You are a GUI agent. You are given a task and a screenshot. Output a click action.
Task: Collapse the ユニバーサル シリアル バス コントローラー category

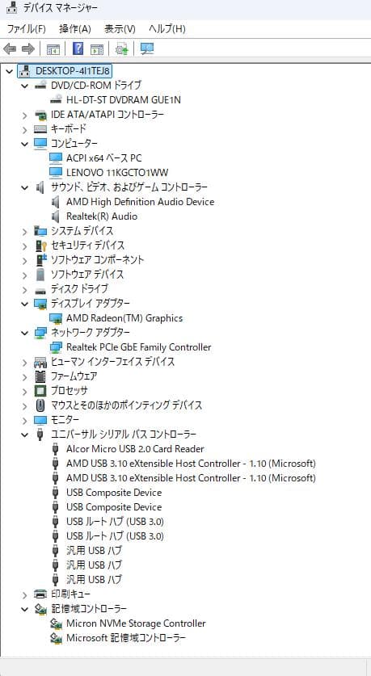(24, 435)
